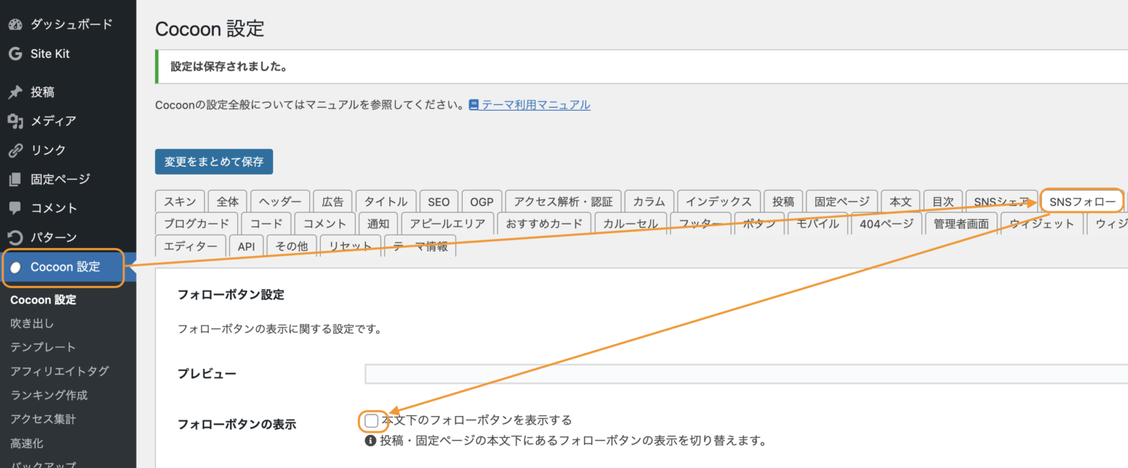Enable 本文下のフォローボタンを表示する checkbox
The height and width of the screenshot is (468, 1128).
tap(370, 420)
